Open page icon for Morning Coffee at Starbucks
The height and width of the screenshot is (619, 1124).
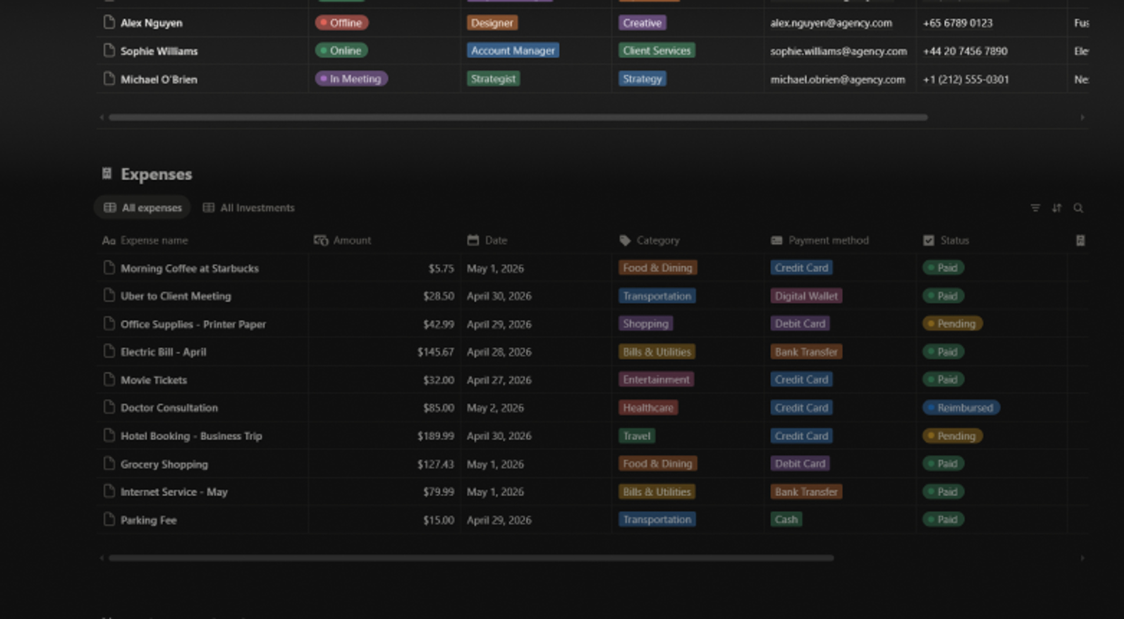[109, 268]
